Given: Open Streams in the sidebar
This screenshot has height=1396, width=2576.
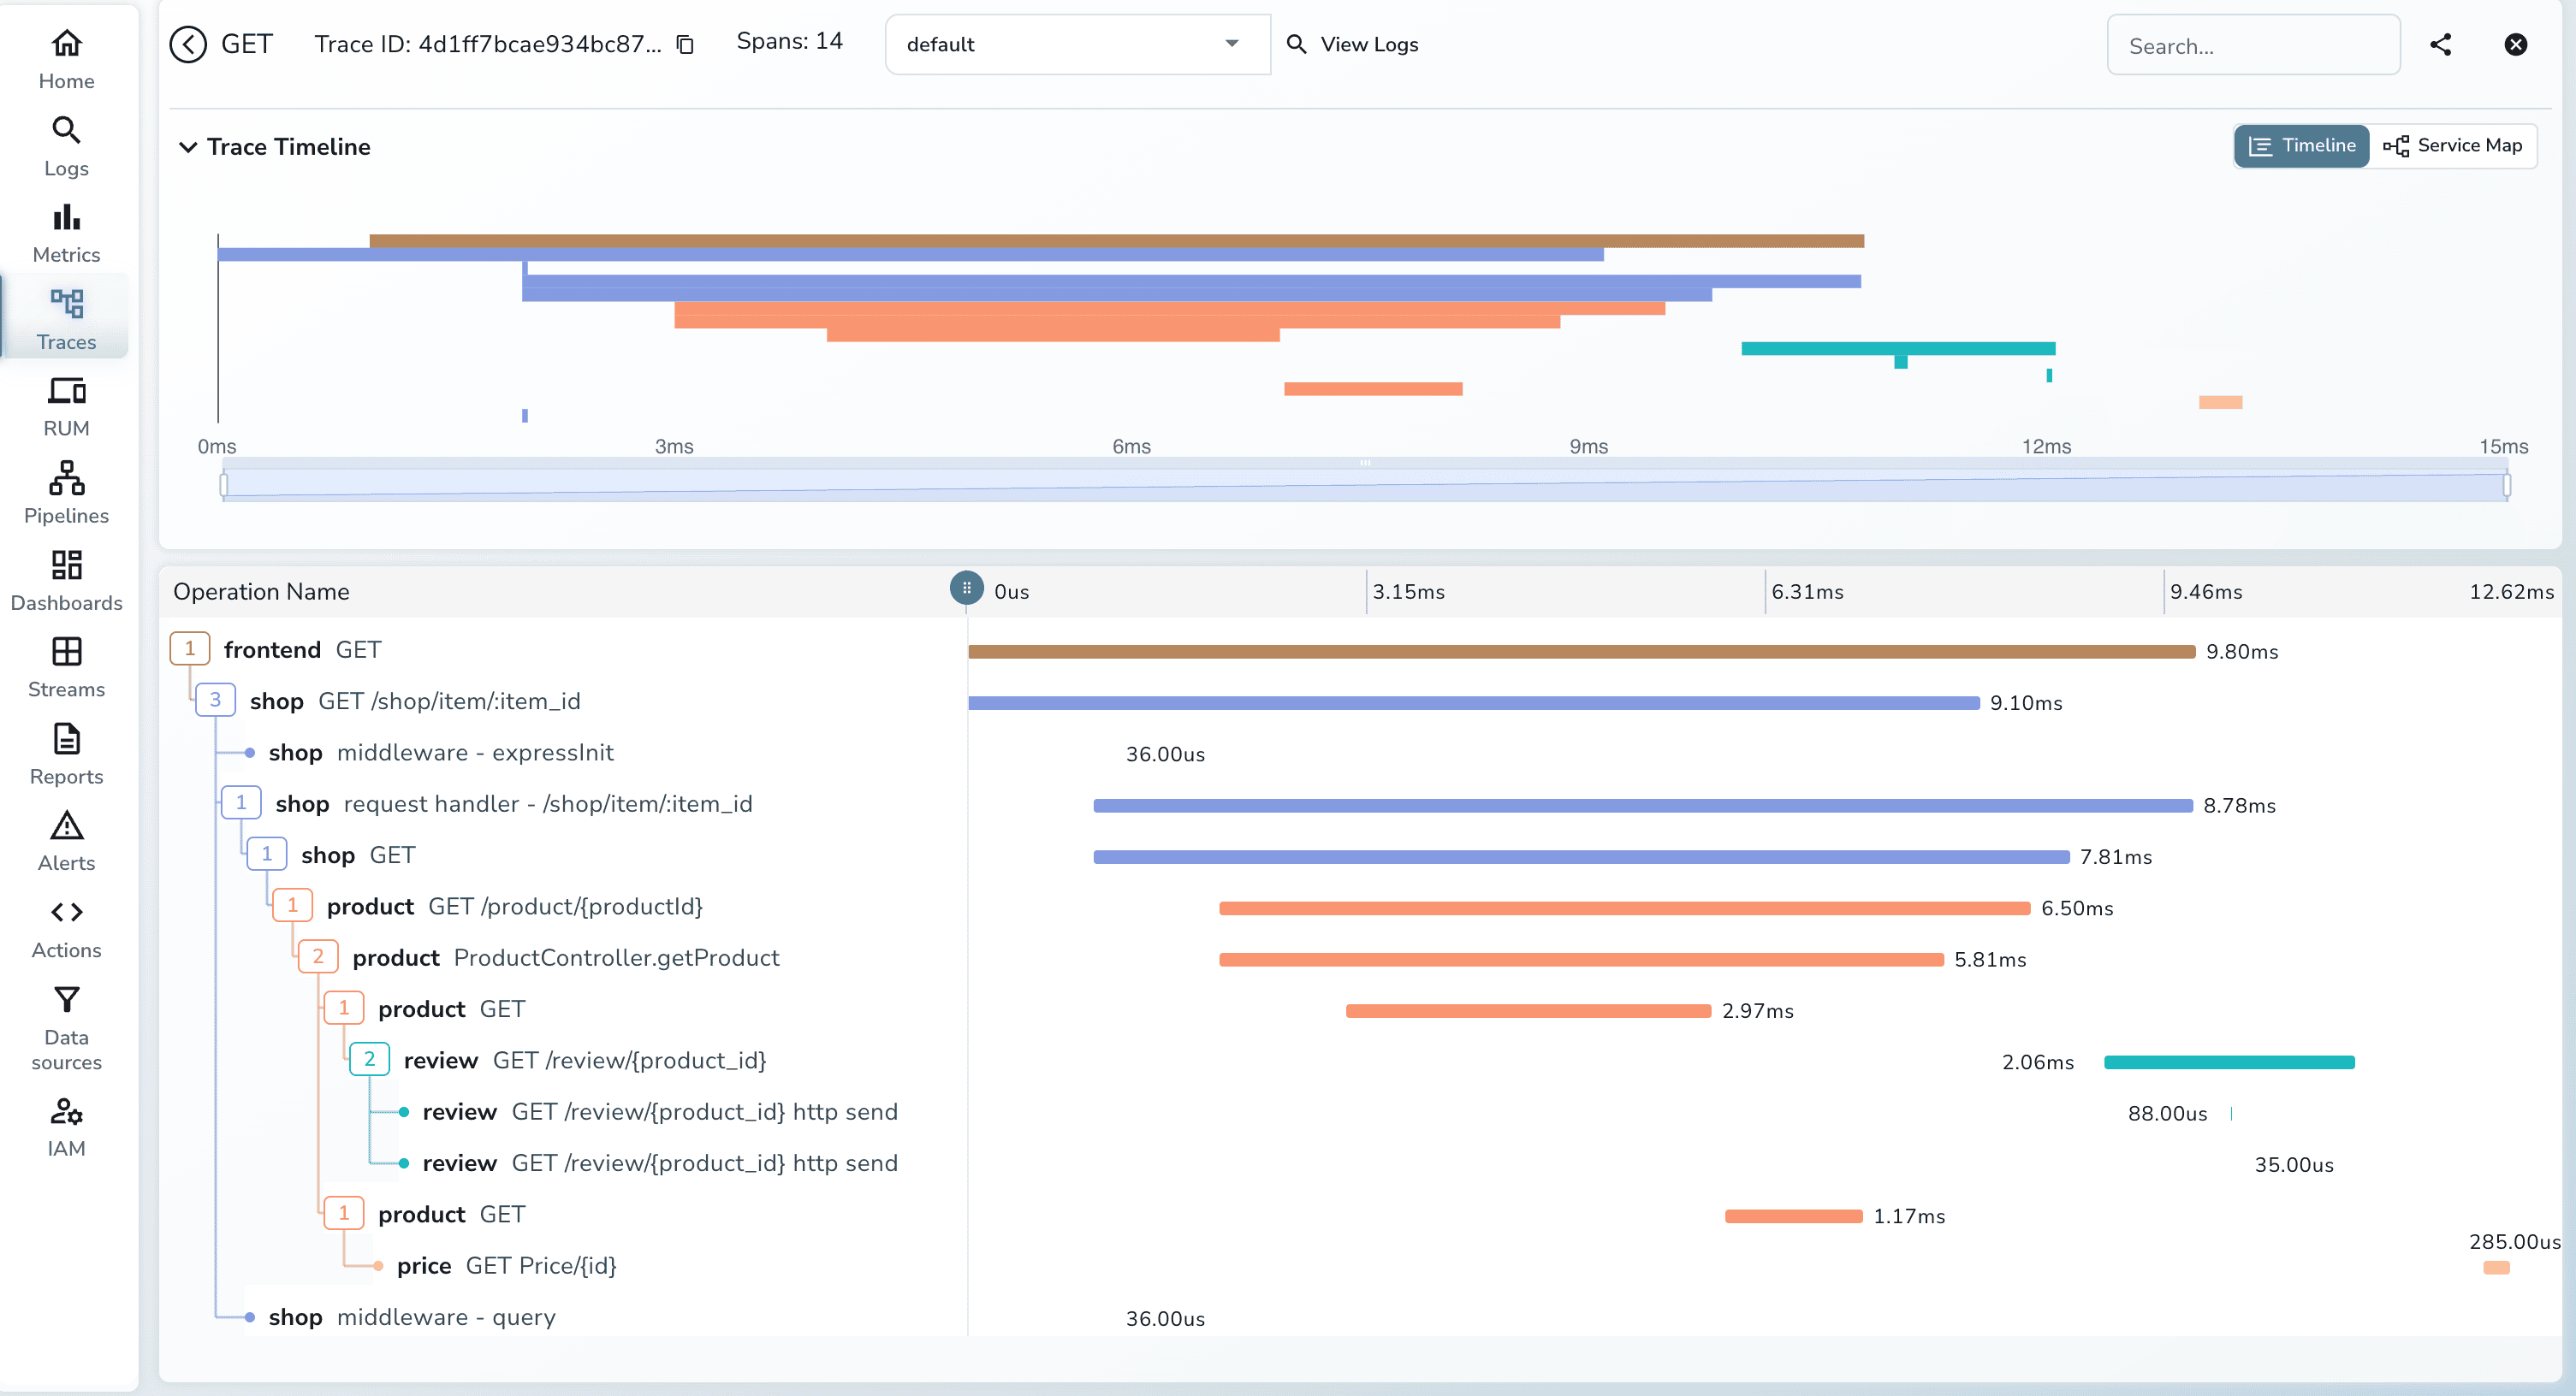Looking at the screenshot, I should tap(66, 666).
